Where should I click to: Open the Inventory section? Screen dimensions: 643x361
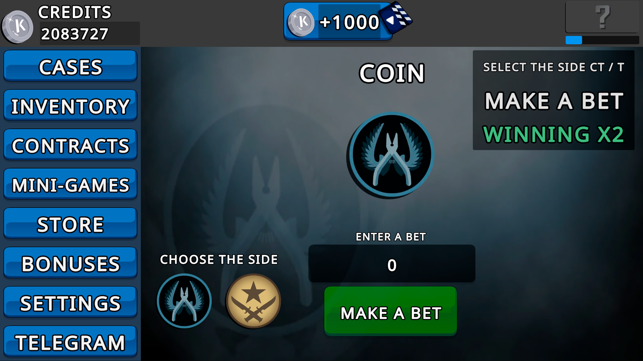pyautogui.click(x=70, y=105)
